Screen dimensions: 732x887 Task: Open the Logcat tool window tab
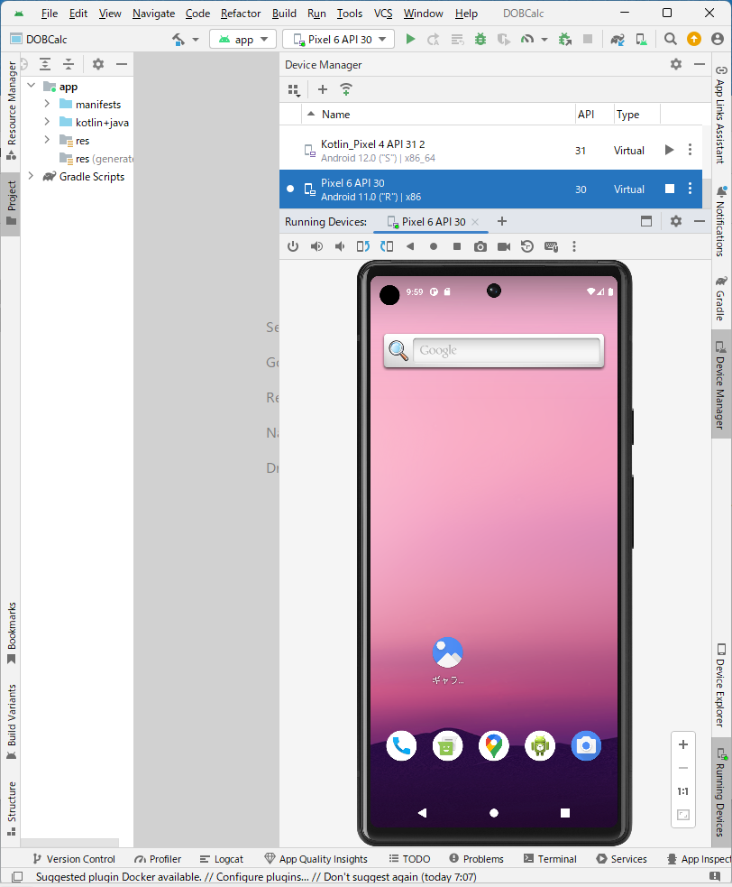222,859
